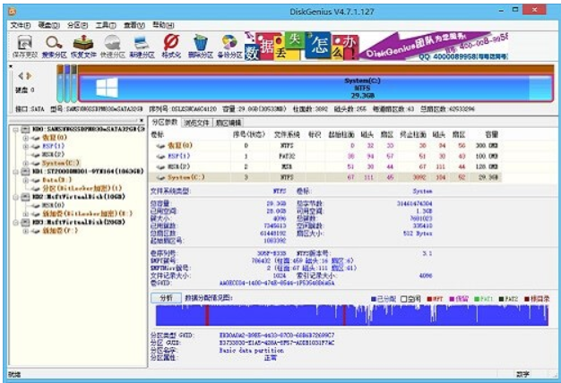Click the 已分配 blue legend swatch
The width and height of the screenshot is (561, 383).
(374, 299)
